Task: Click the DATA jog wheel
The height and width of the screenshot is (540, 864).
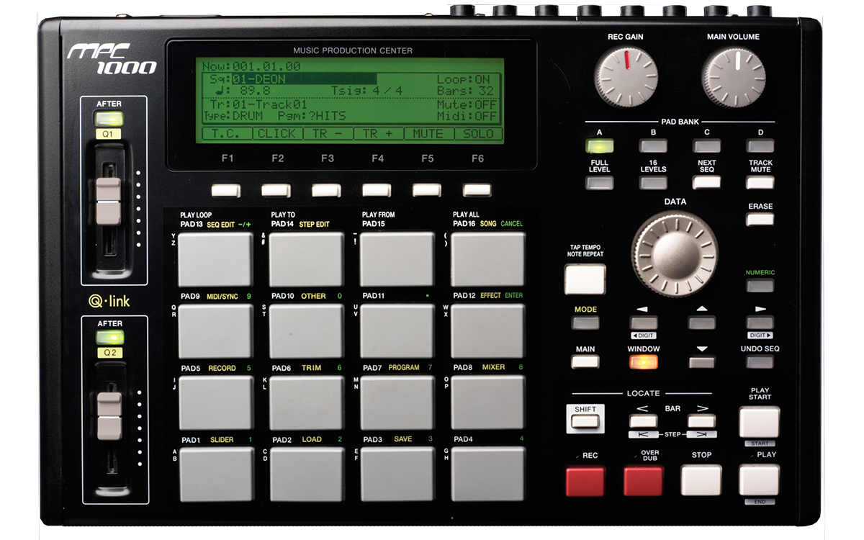Action: 673,256
